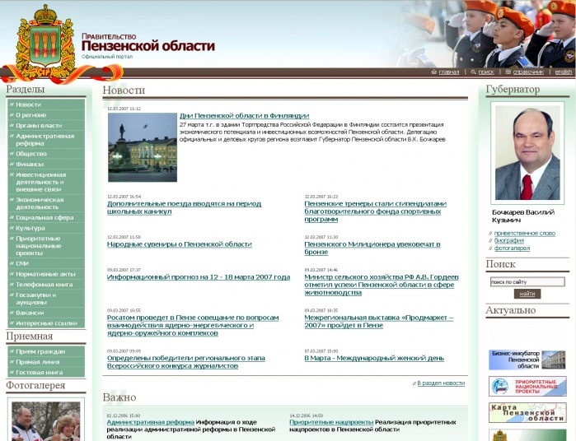The image size is (576, 441).
Task: Open Телефонная книга section
Action: 46,285
